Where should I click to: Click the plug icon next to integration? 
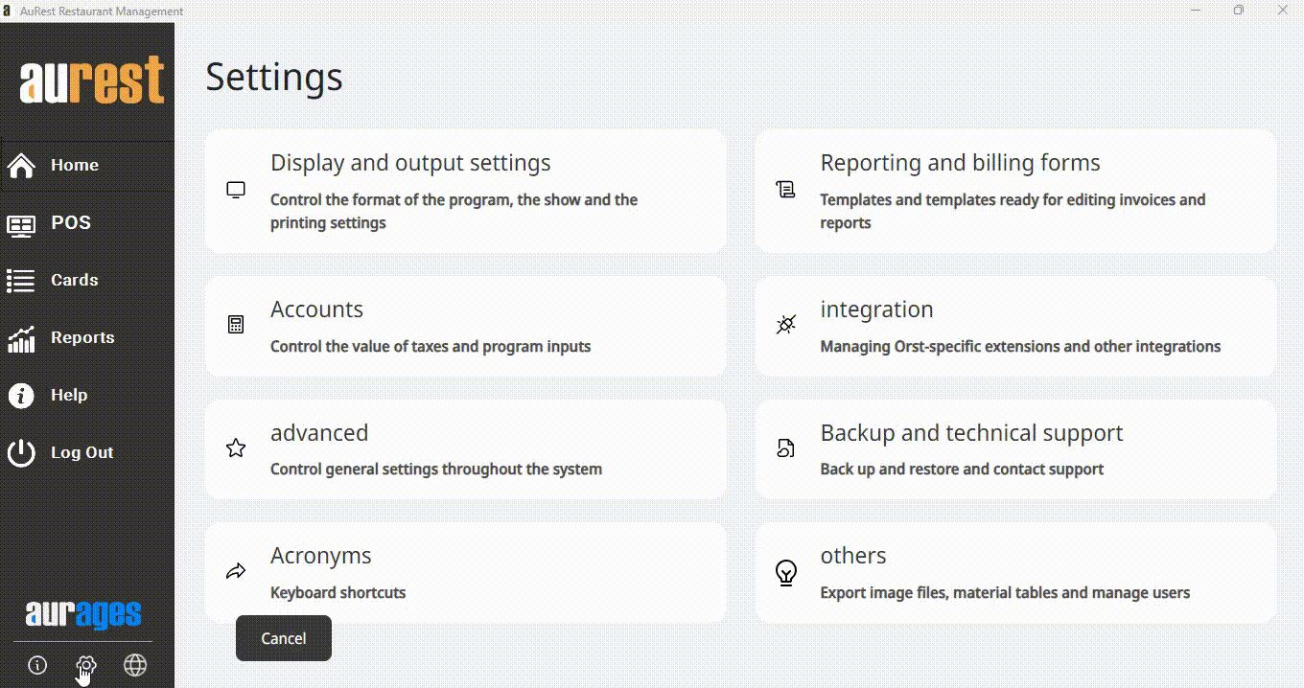785,325
